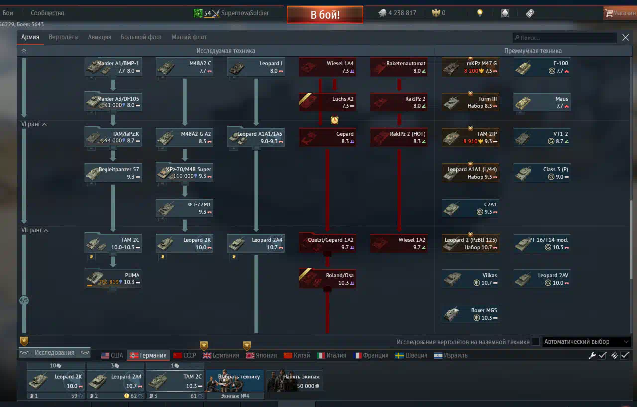Select the Maus premium tank icon
The height and width of the screenshot is (407, 637).
point(542,102)
